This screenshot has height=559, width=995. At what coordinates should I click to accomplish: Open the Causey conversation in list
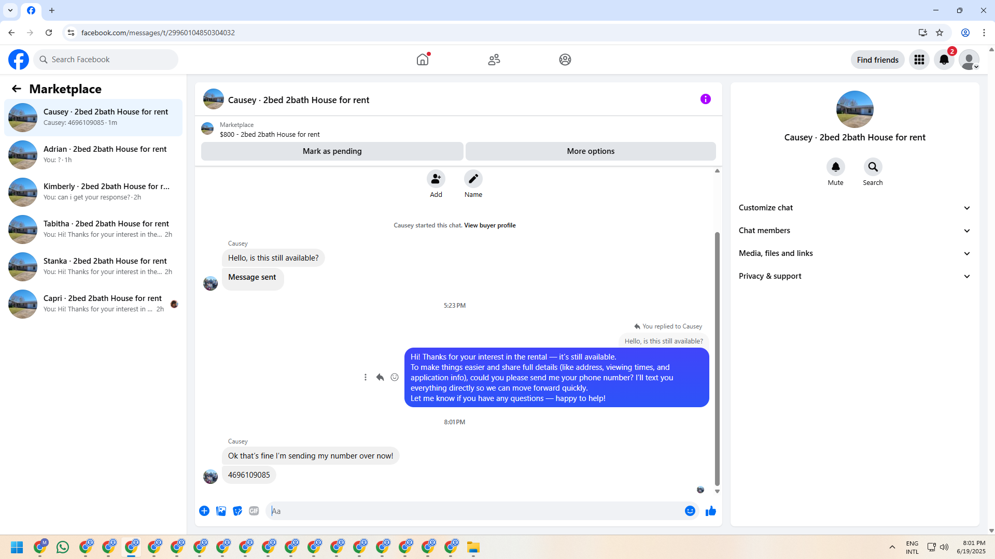[x=93, y=118]
